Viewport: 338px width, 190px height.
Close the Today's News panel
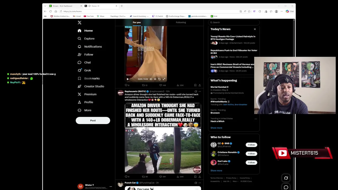[255, 29]
